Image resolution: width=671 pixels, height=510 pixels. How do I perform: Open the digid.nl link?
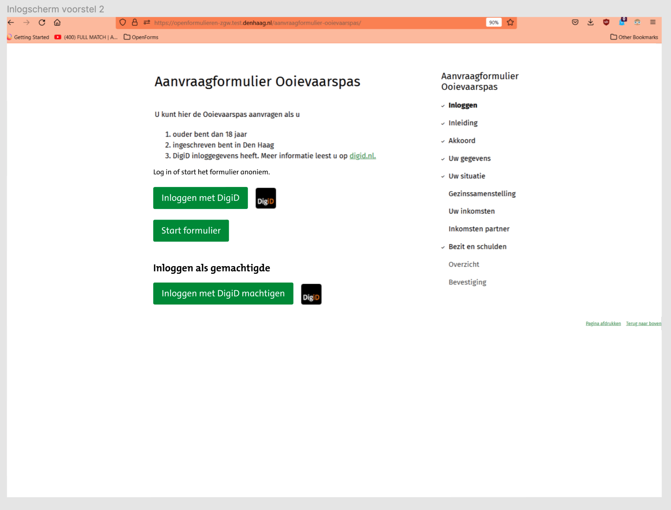click(362, 155)
